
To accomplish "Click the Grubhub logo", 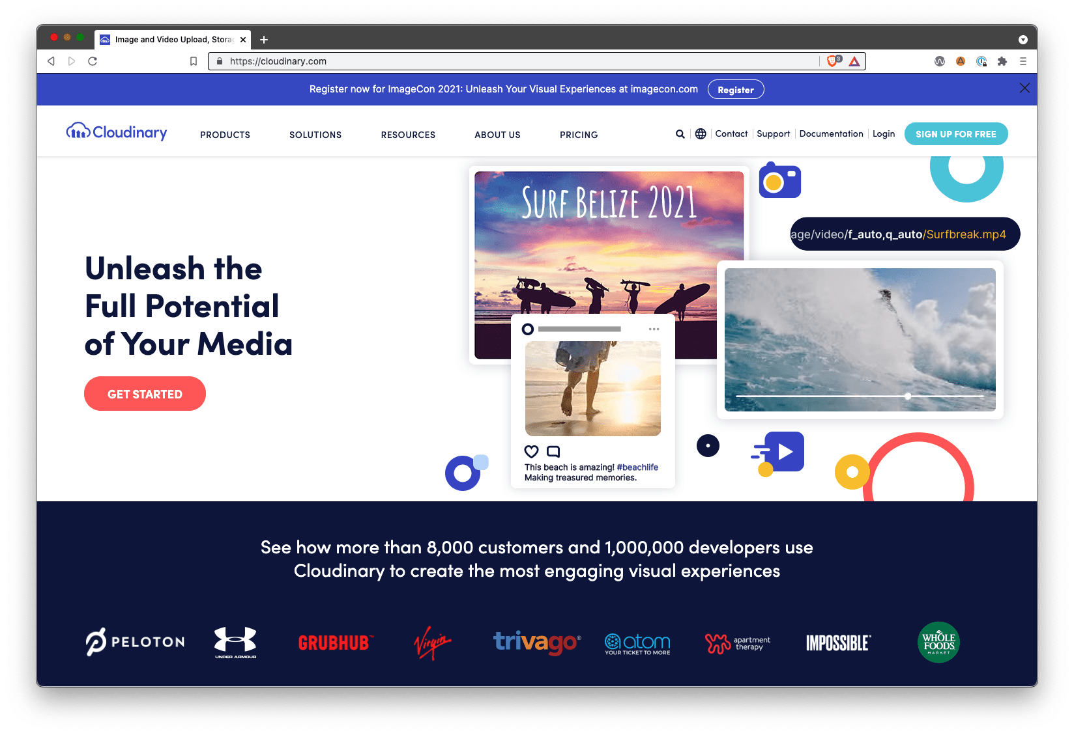I will coord(335,643).
